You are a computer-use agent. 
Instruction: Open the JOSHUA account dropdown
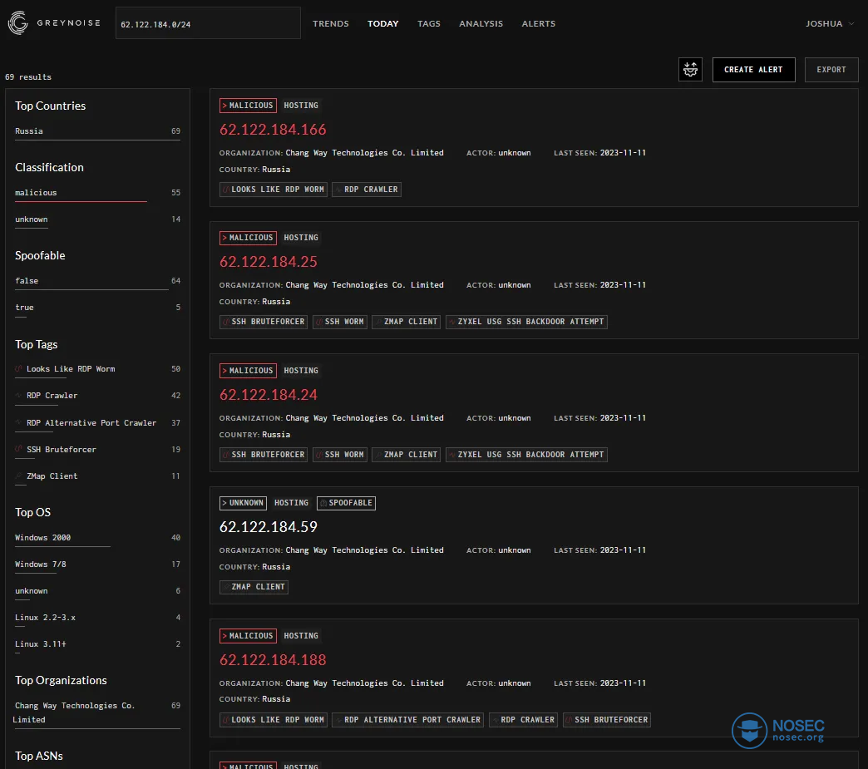coord(829,24)
